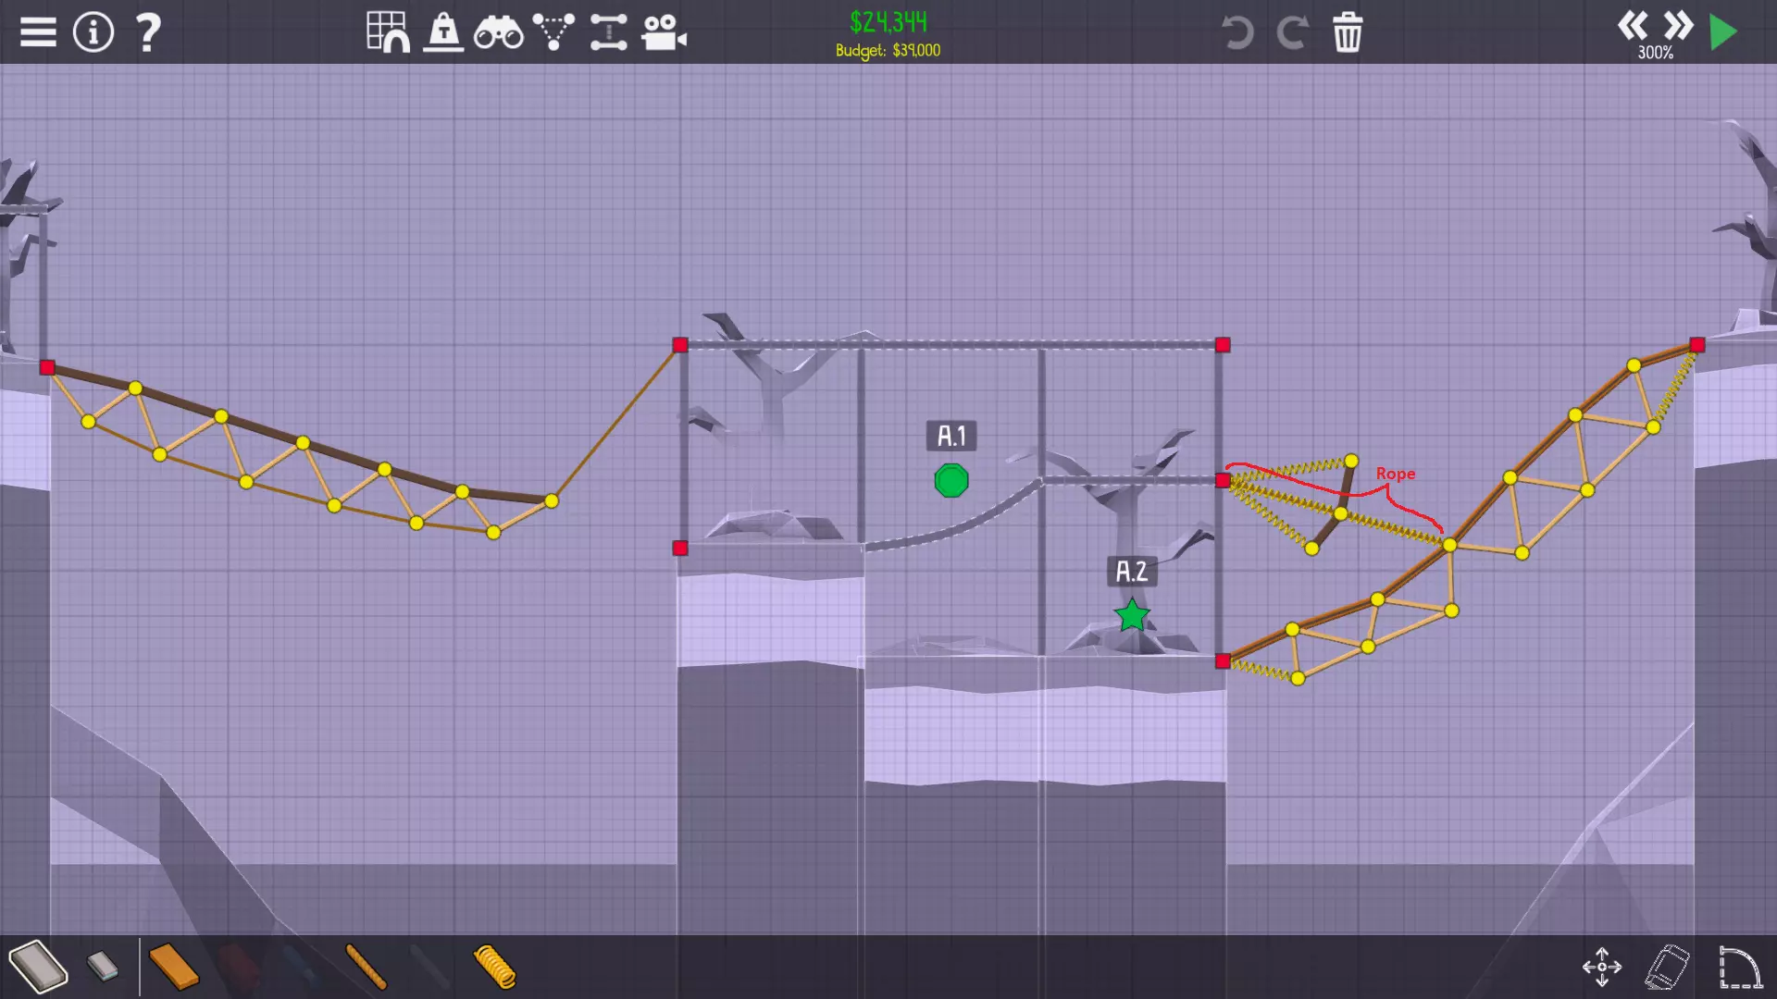Select the rope material
The width and height of the screenshot is (1777, 999).
coord(365,967)
